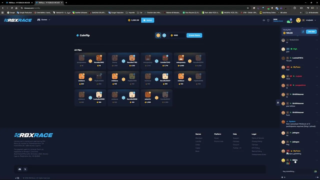This screenshot has height=180, width=320.
Task: Open All Bookmarks folder
Action: tap(312, 13)
